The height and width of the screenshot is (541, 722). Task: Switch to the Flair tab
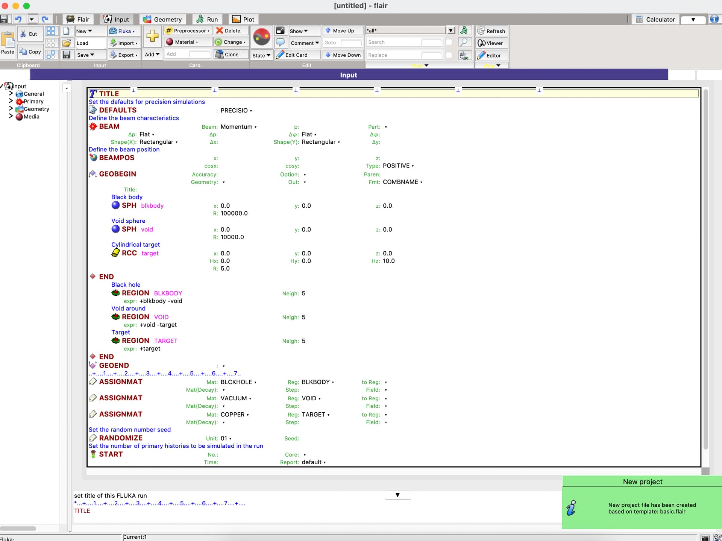(x=78, y=19)
